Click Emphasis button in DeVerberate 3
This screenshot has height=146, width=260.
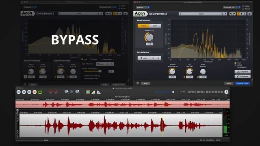click(x=243, y=72)
